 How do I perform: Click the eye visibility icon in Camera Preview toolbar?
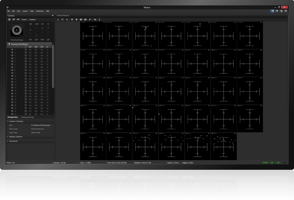pos(95,20)
